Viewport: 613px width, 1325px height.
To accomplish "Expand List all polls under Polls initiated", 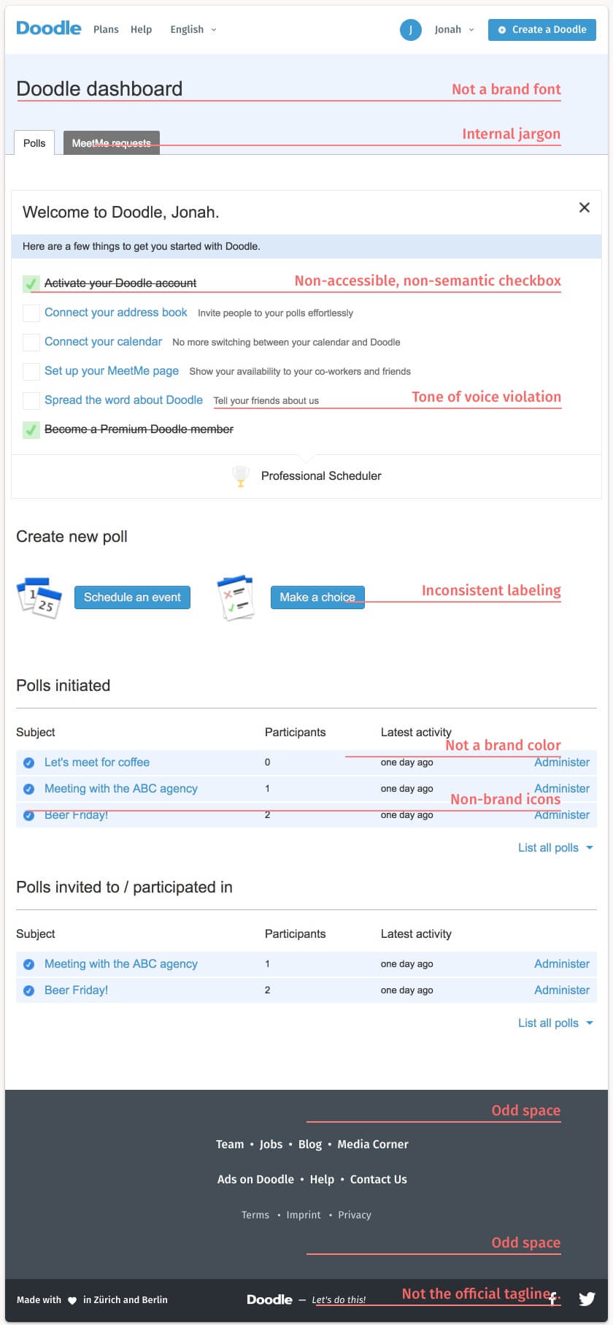I will pyautogui.click(x=555, y=848).
